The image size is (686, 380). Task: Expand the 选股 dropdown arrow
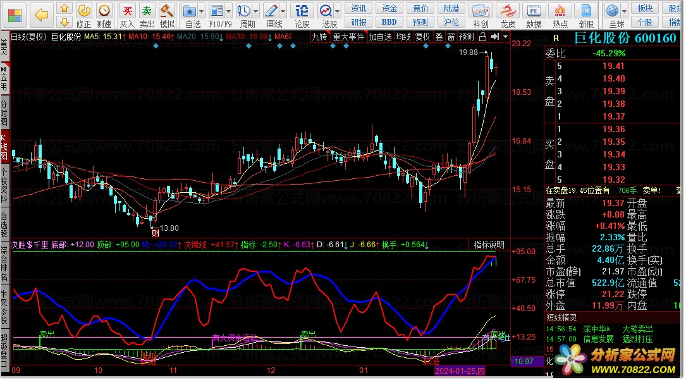[338, 11]
